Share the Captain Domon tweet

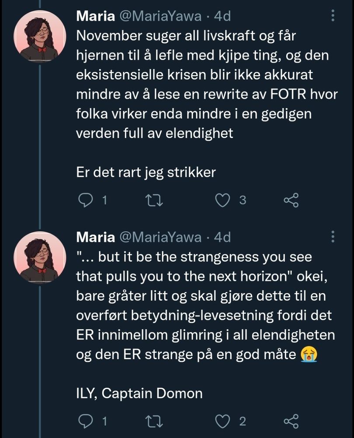coord(291,421)
